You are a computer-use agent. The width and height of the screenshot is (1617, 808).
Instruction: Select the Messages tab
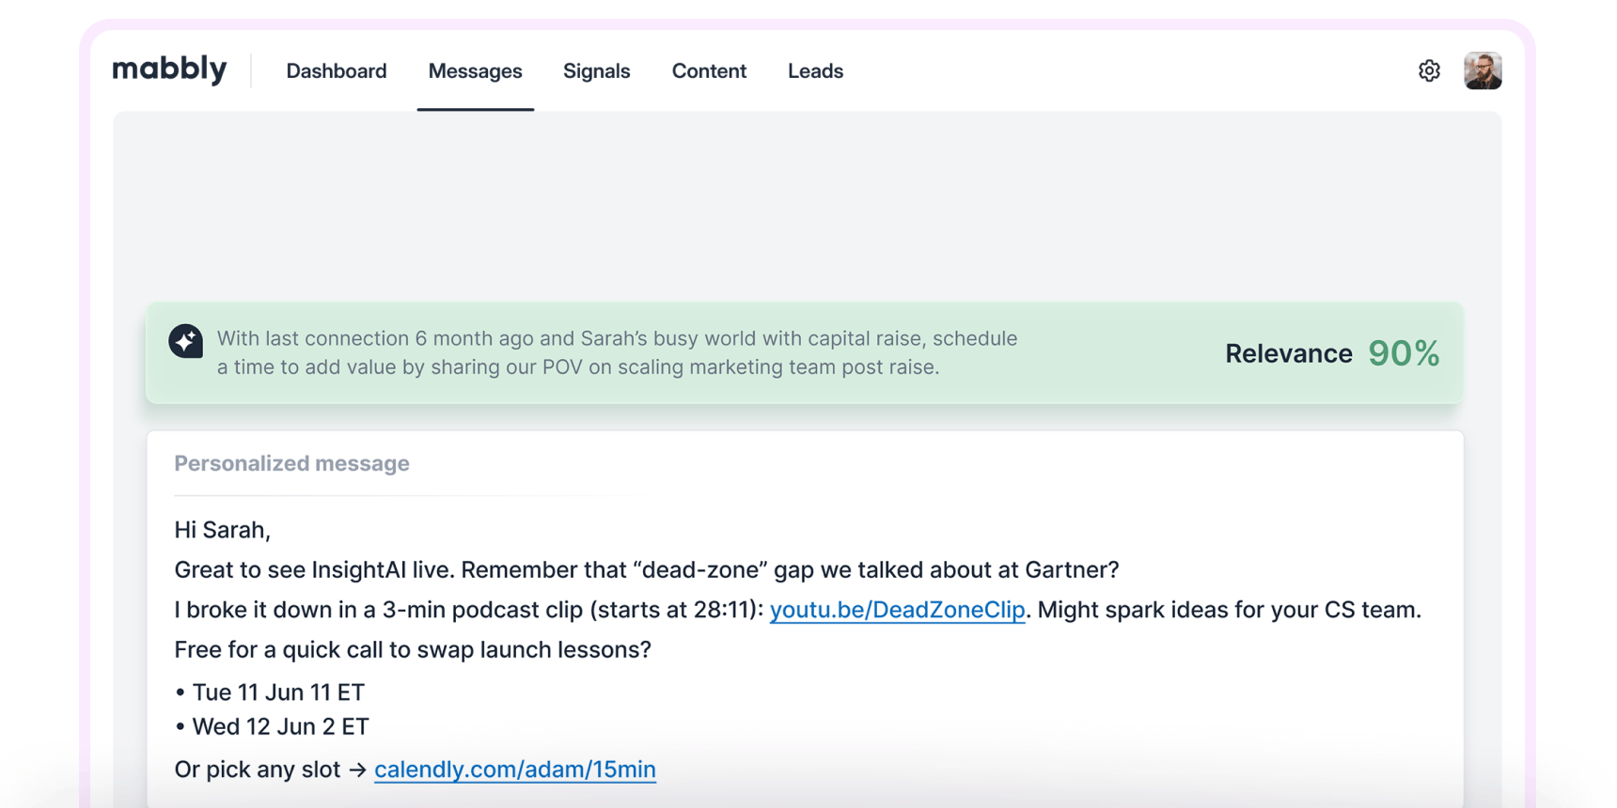click(475, 71)
